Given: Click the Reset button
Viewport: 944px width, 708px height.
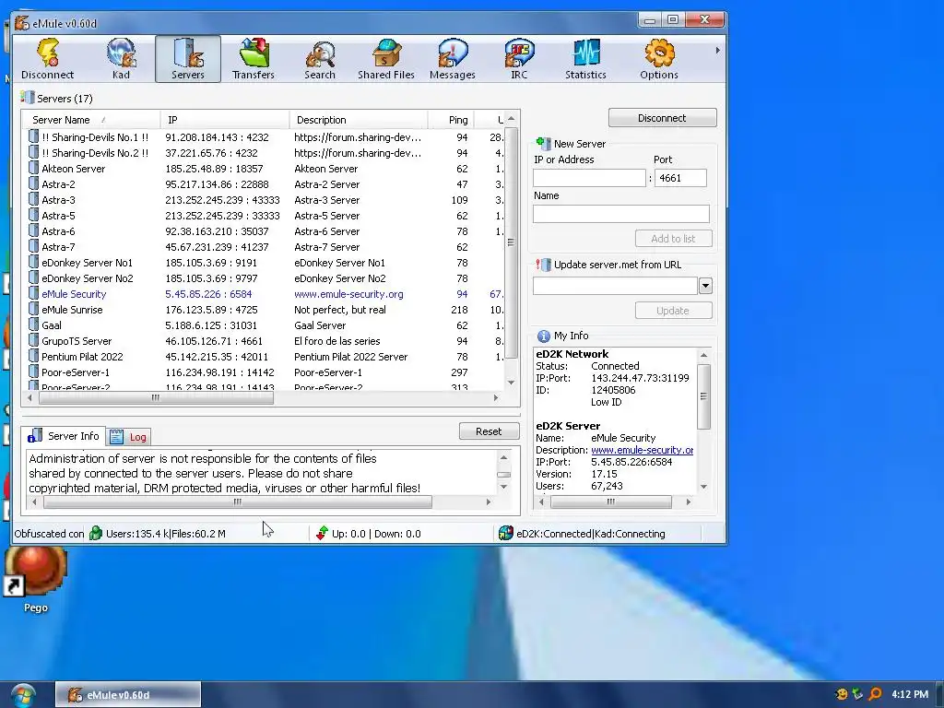Looking at the screenshot, I should point(489,431).
